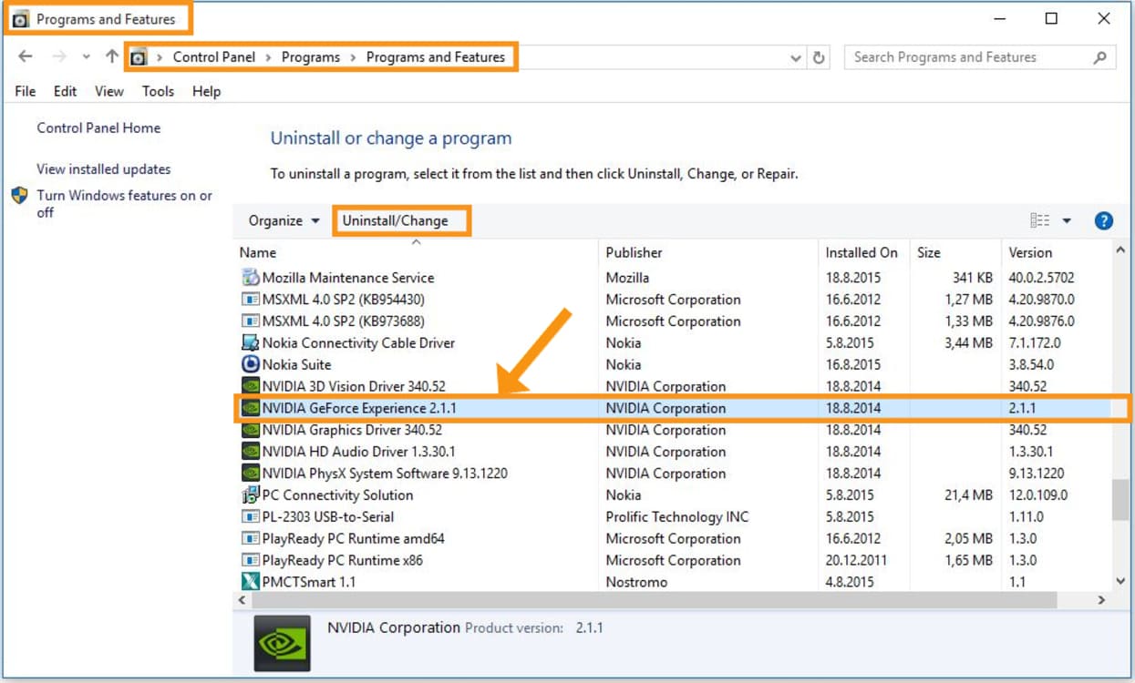Click the horizontal scrollbar right arrow
This screenshot has width=1135, height=683.
(x=1101, y=600)
